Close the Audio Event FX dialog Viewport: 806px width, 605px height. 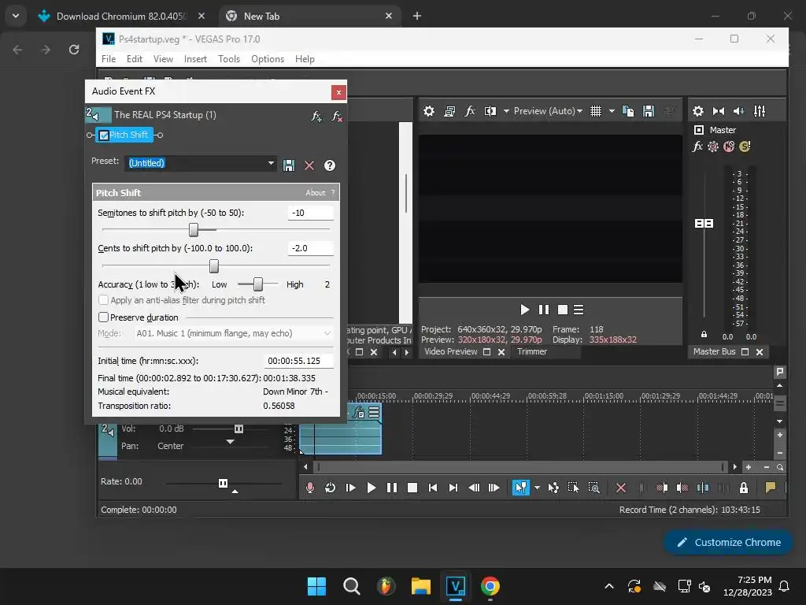(x=338, y=92)
